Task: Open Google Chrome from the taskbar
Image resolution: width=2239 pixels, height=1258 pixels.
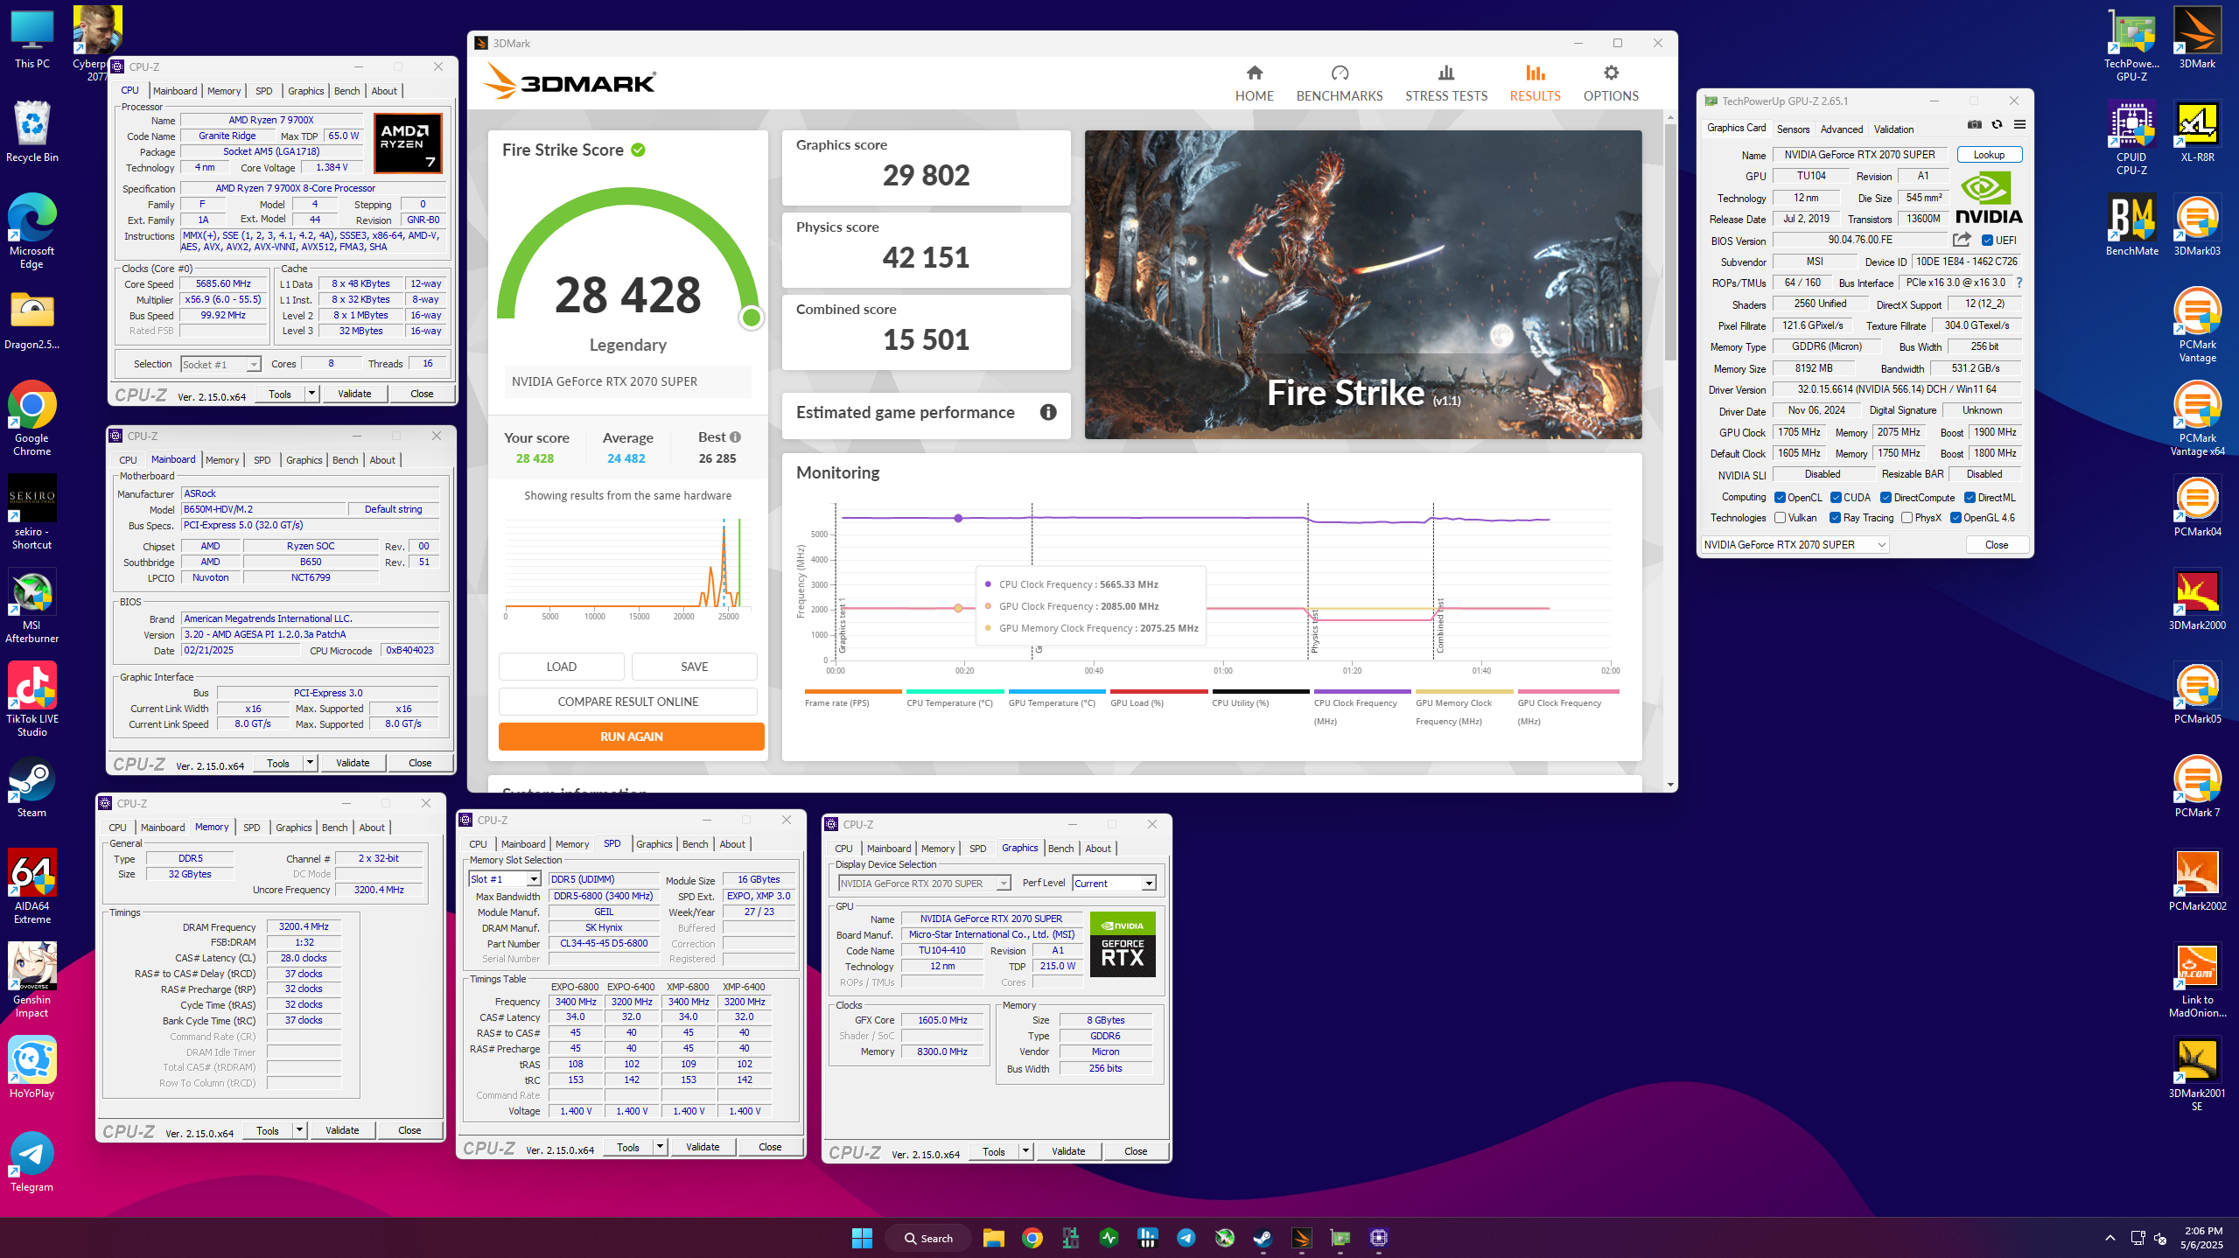Action: 1032,1237
